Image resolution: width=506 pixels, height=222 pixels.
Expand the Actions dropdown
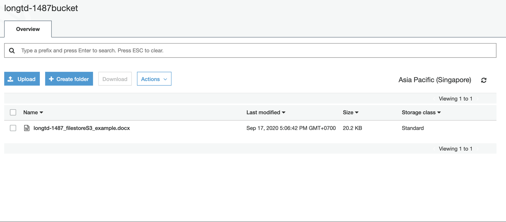click(154, 79)
